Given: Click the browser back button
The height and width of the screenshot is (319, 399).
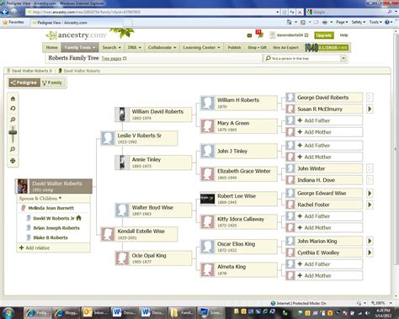Looking at the screenshot, I should pyautogui.click(x=5, y=12).
